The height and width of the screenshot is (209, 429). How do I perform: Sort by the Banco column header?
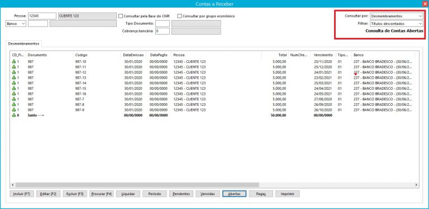point(383,55)
